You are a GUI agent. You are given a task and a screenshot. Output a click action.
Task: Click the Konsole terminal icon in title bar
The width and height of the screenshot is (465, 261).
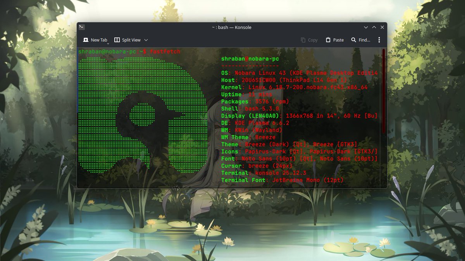coord(81,27)
